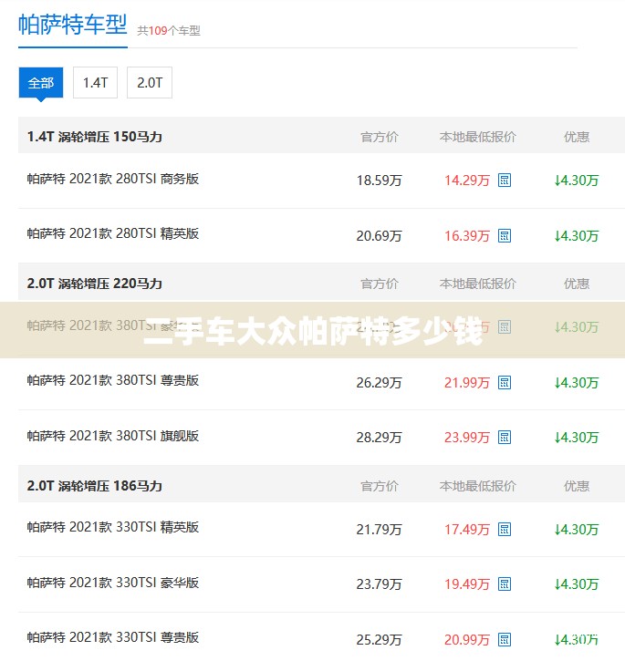Viewport: 625px width, 661px height.
Task: Switch to the 1.4T tab
Action: click(x=96, y=83)
